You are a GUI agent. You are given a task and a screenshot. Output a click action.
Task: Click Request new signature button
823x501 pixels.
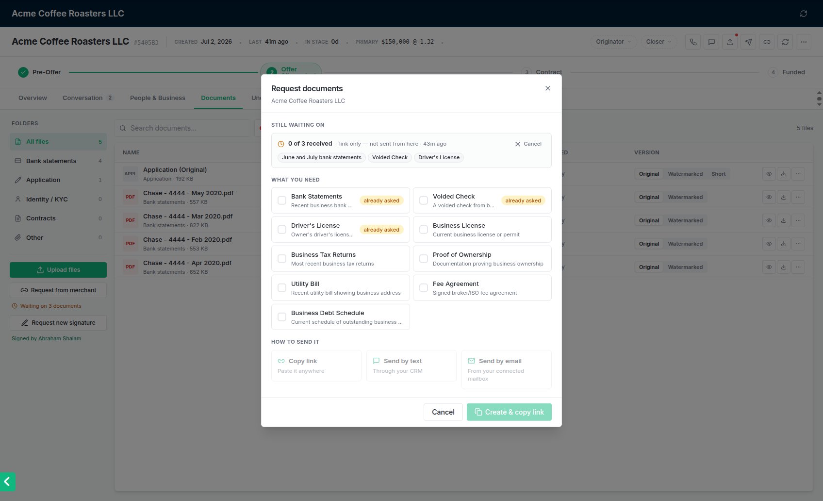58,323
